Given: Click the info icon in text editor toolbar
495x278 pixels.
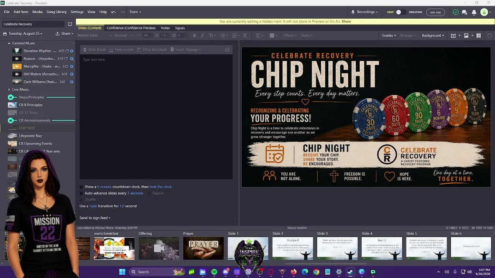Looking at the screenshot, I should click(x=227, y=49).
